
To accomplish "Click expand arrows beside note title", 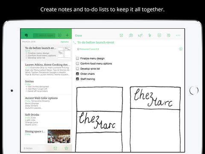I will coord(74,42).
